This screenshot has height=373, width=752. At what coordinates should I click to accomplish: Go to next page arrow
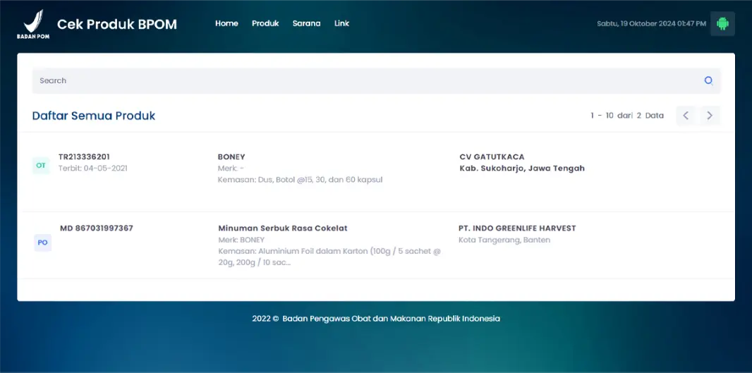[x=710, y=116]
